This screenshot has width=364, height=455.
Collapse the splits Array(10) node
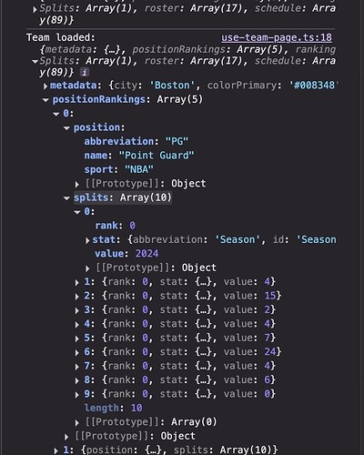tap(66, 198)
